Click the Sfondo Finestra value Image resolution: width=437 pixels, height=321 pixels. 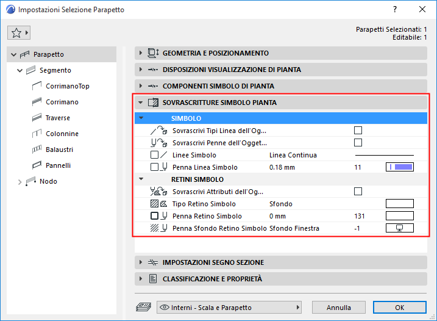click(294, 228)
